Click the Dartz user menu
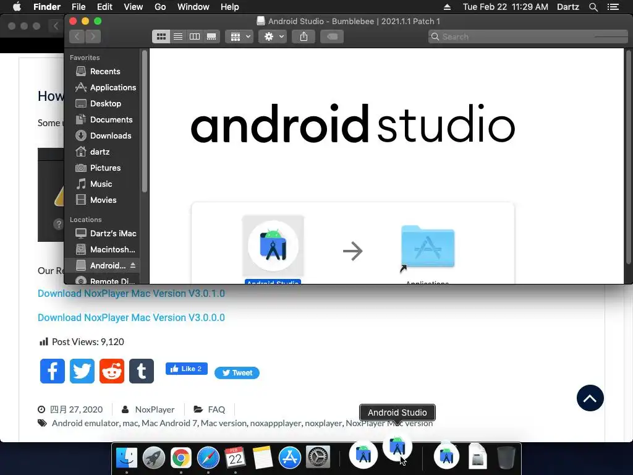Image resolution: width=633 pixels, height=475 pixels. pos(568,7)
